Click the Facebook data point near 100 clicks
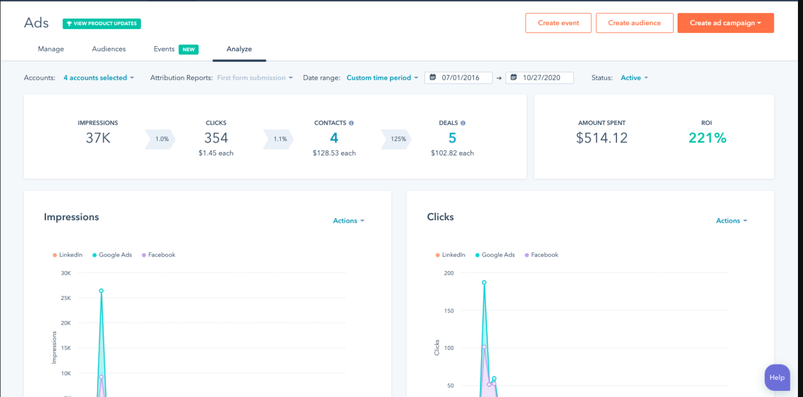The width and height of the screenshot is (803, 397). click(x=484, y=347)
